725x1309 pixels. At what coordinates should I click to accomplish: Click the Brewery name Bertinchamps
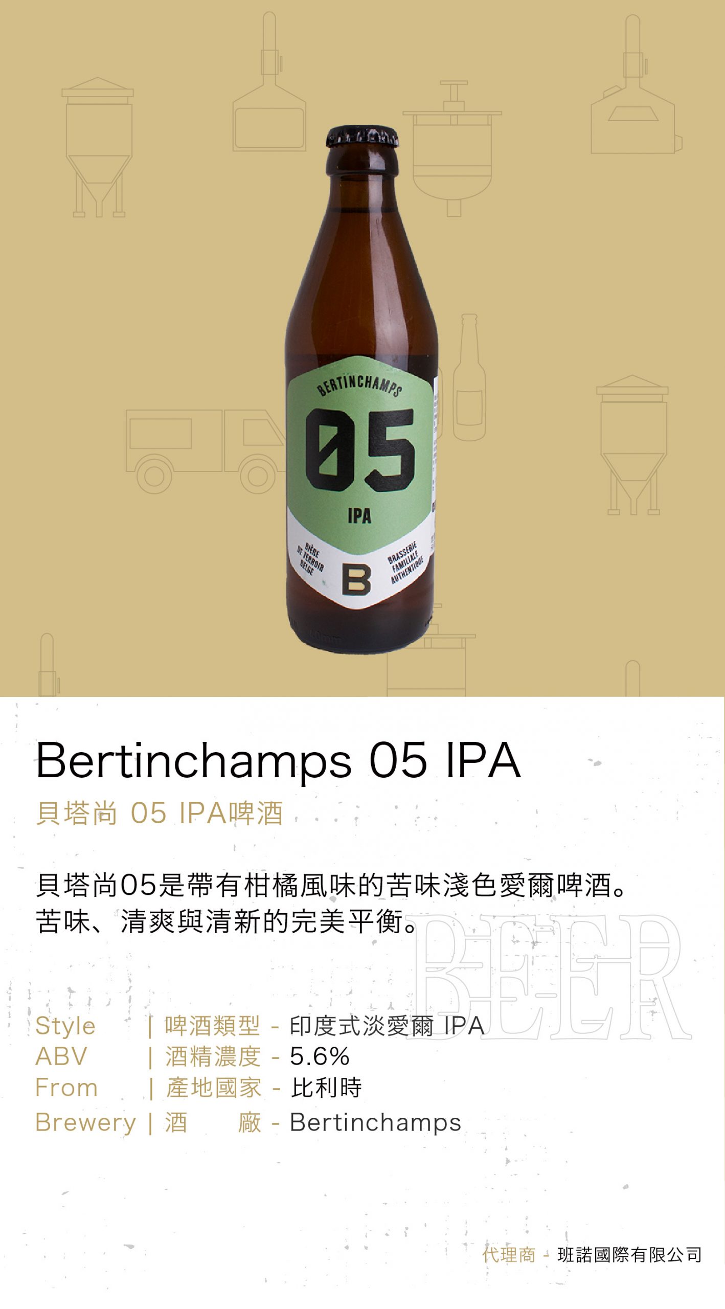pos(375,1123)
